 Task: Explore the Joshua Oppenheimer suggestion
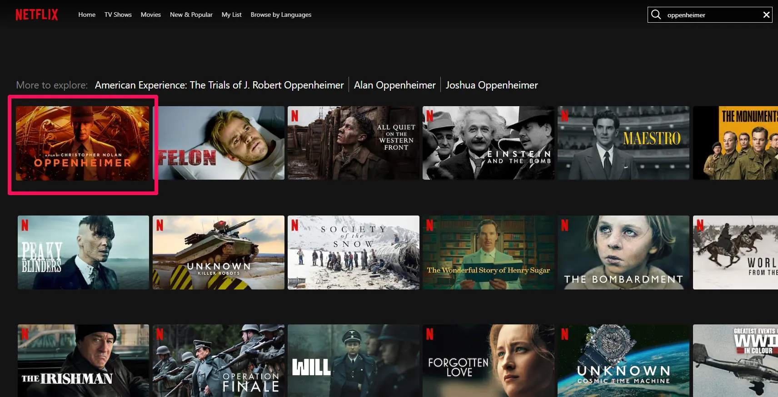click(x=492, y=85)
